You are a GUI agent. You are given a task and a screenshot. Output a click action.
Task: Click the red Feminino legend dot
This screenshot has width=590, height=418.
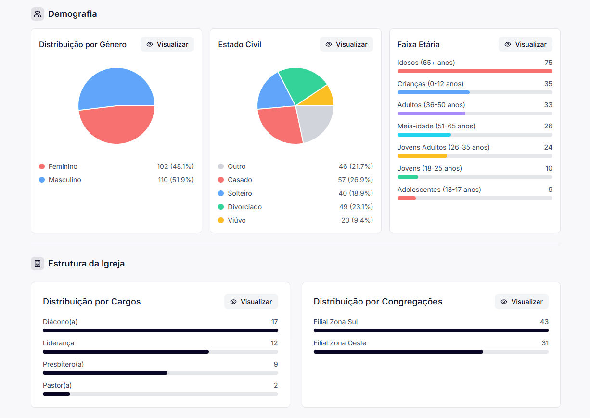[42, 166]
